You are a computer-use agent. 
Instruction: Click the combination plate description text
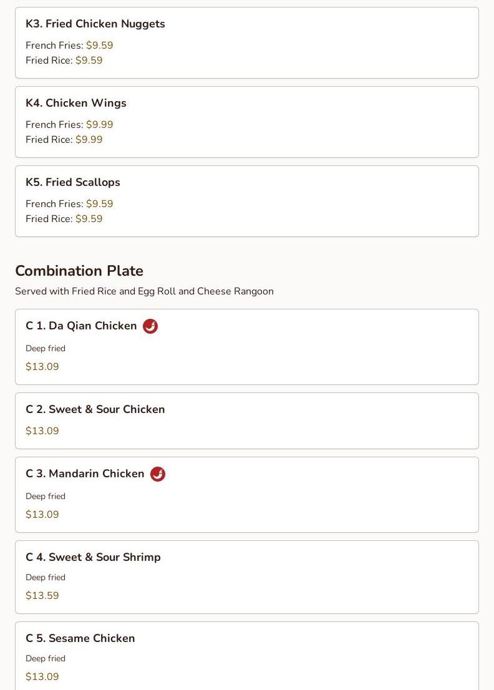point(144,291)
